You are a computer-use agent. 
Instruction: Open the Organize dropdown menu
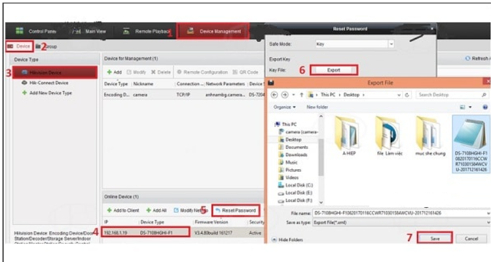coord(285,106)
